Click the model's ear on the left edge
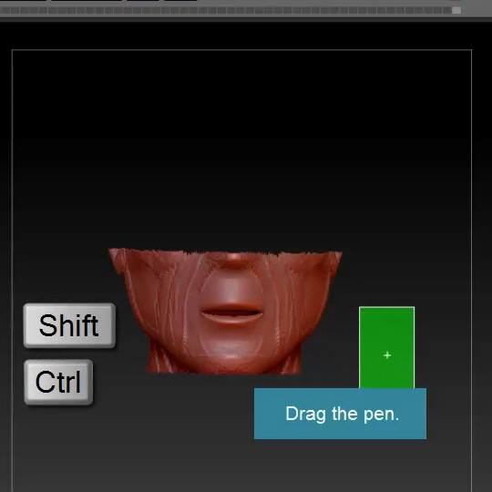 point(117,260)
